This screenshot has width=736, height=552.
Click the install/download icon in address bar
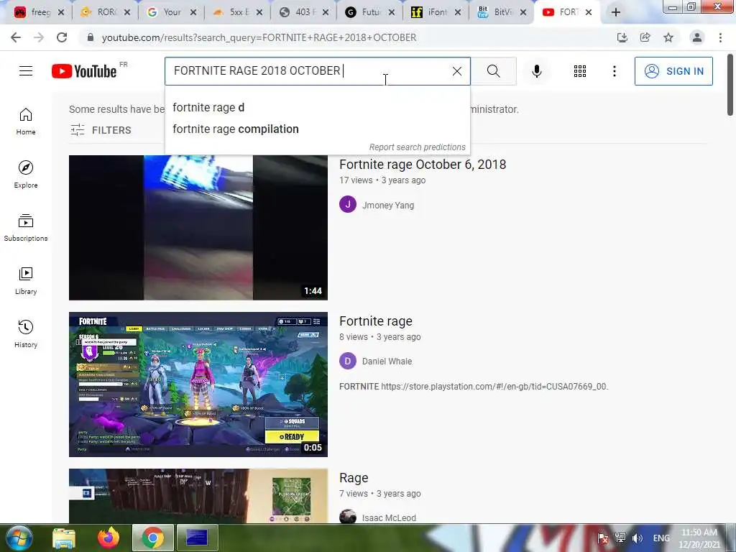point(622,37)
